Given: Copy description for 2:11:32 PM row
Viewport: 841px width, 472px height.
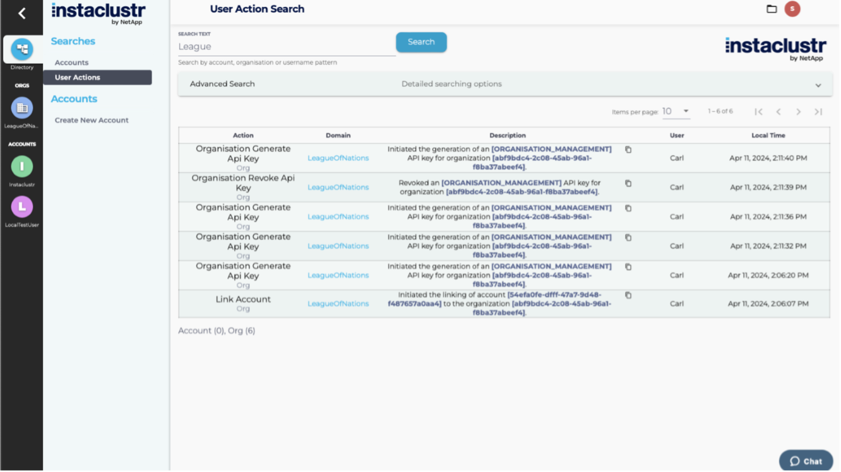Looking at the screenshot, I should [629, 238].
